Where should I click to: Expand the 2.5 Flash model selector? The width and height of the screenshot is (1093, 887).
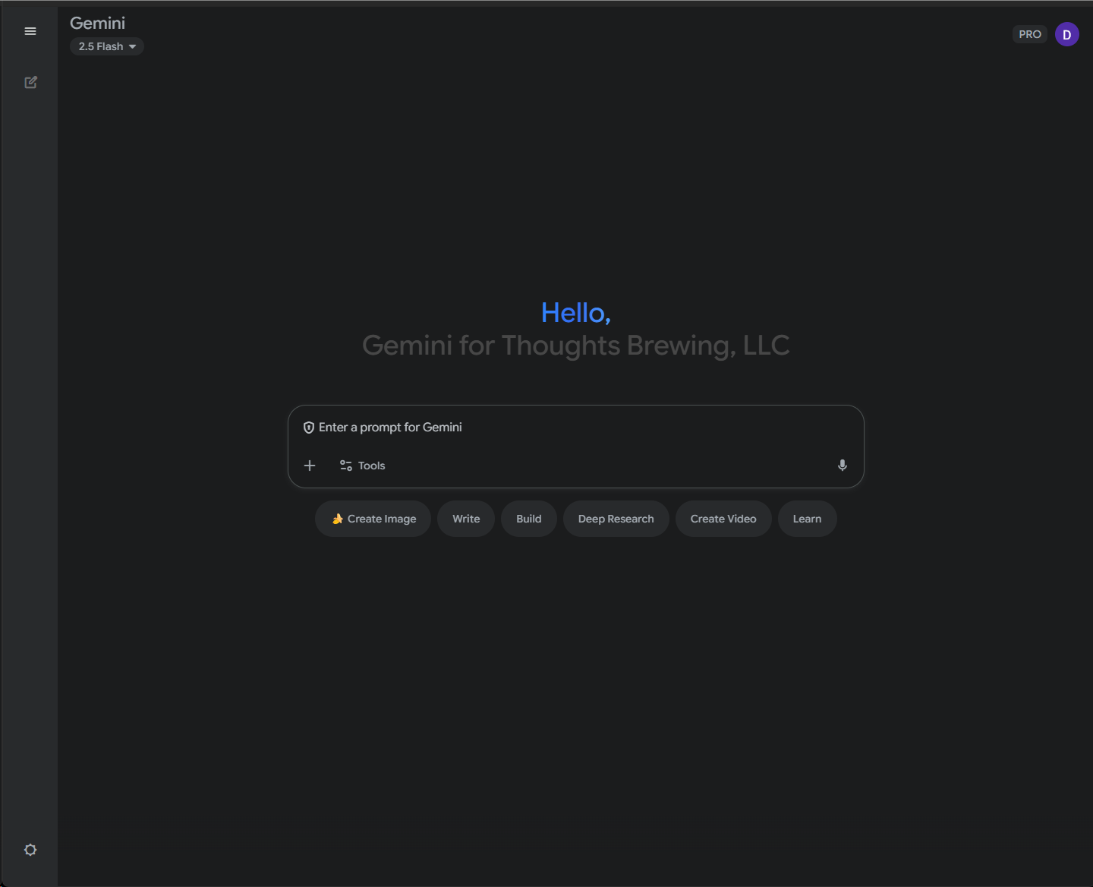(107, 46)
